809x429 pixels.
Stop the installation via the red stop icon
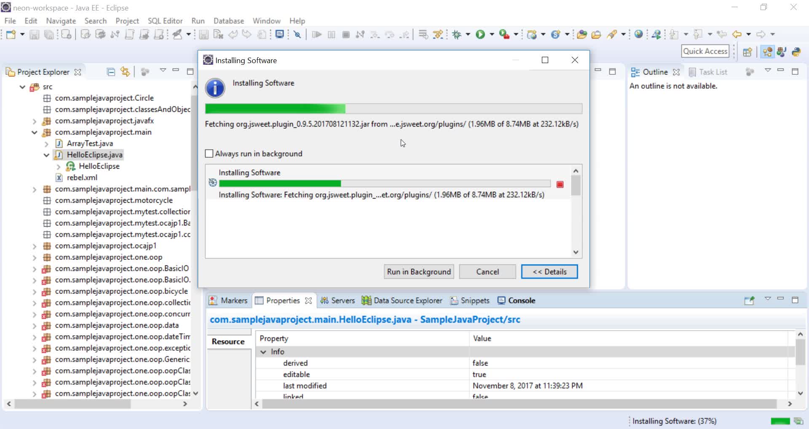[x=560, y=184]
